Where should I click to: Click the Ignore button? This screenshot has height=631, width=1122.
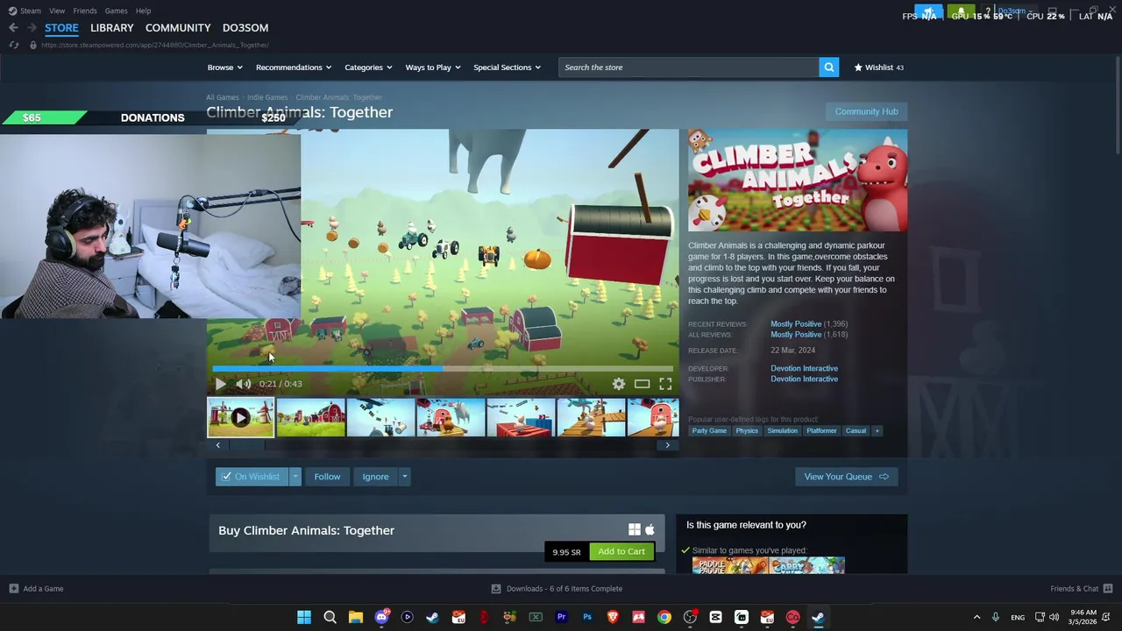coord(375,477)
